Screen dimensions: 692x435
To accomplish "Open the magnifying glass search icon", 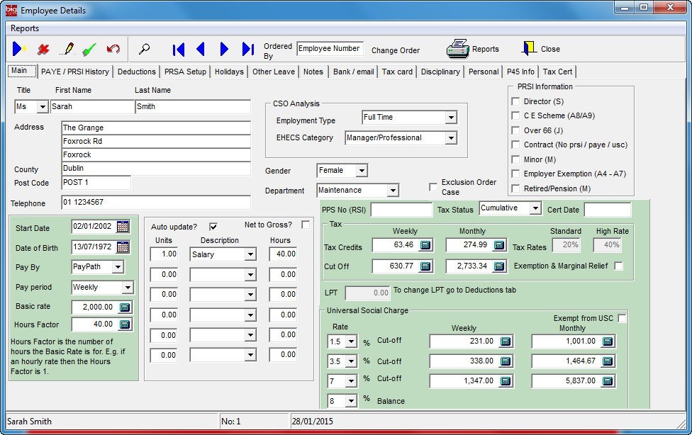I will click(x=145, y=49).
